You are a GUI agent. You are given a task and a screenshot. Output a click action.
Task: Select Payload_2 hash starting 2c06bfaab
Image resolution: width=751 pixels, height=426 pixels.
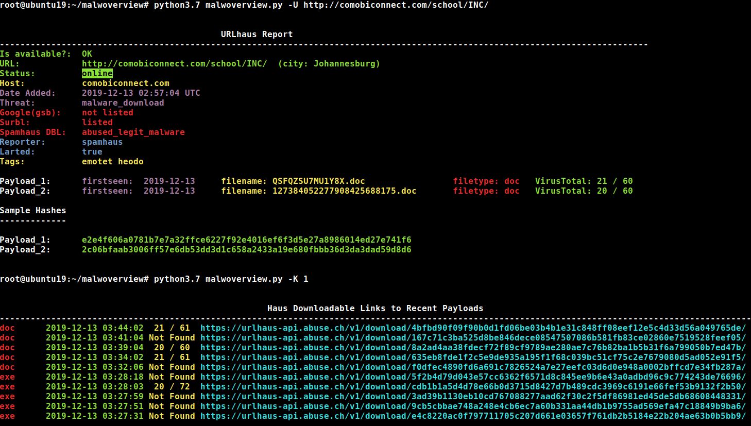247,250
